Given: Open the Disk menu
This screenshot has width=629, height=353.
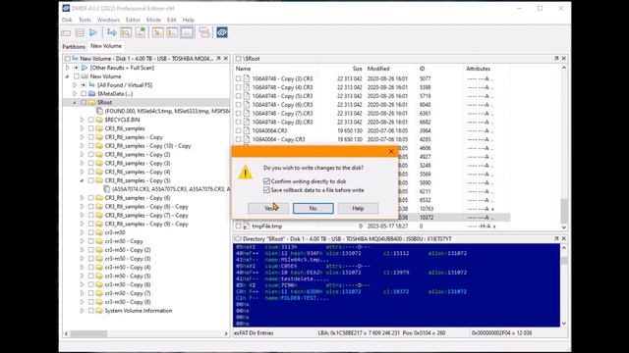Looking at the screenshot, I should pos(67,20).
